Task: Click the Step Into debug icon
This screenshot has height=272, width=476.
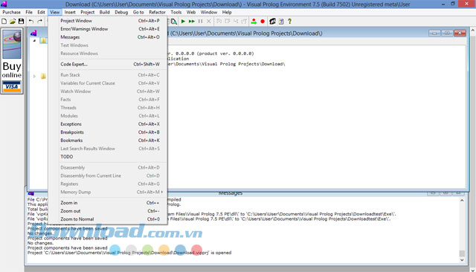Action: click(219, 22)
